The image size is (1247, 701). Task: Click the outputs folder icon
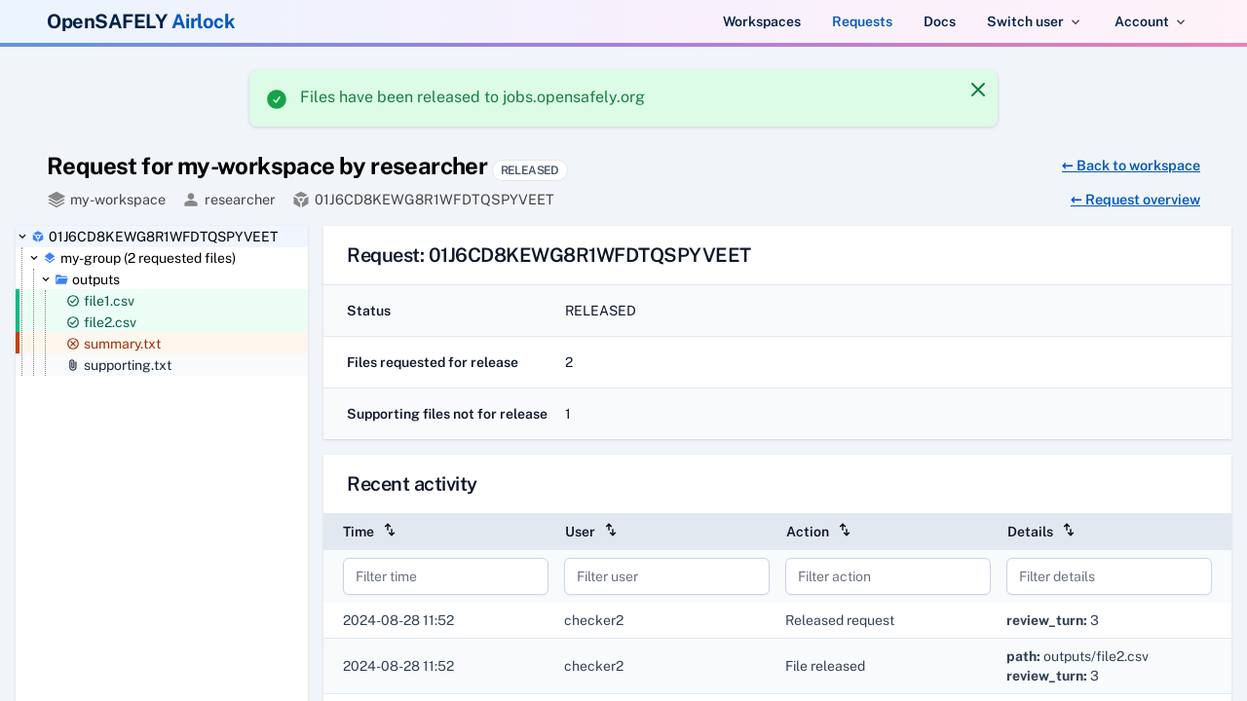[61, 279]
